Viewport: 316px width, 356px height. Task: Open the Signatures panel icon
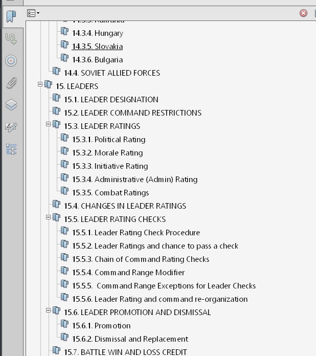point(11,127)
